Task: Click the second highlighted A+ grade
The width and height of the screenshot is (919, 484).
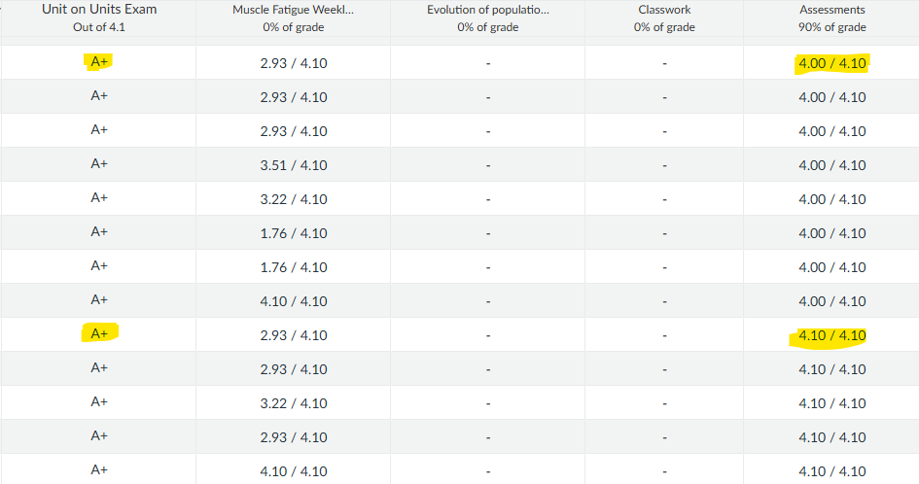Action: coord(99,333)
